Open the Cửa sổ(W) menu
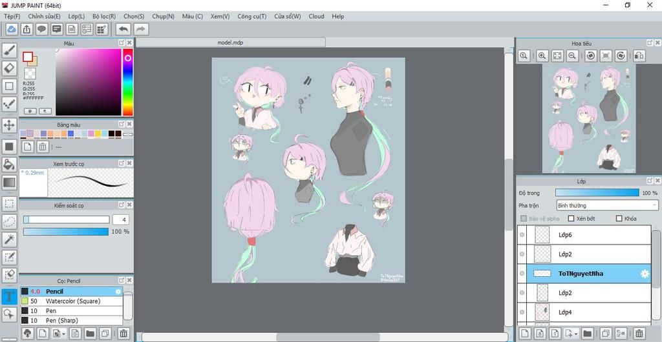Viewport: 662px width, 342px height. pyautogui.click(x=288, y=16)
